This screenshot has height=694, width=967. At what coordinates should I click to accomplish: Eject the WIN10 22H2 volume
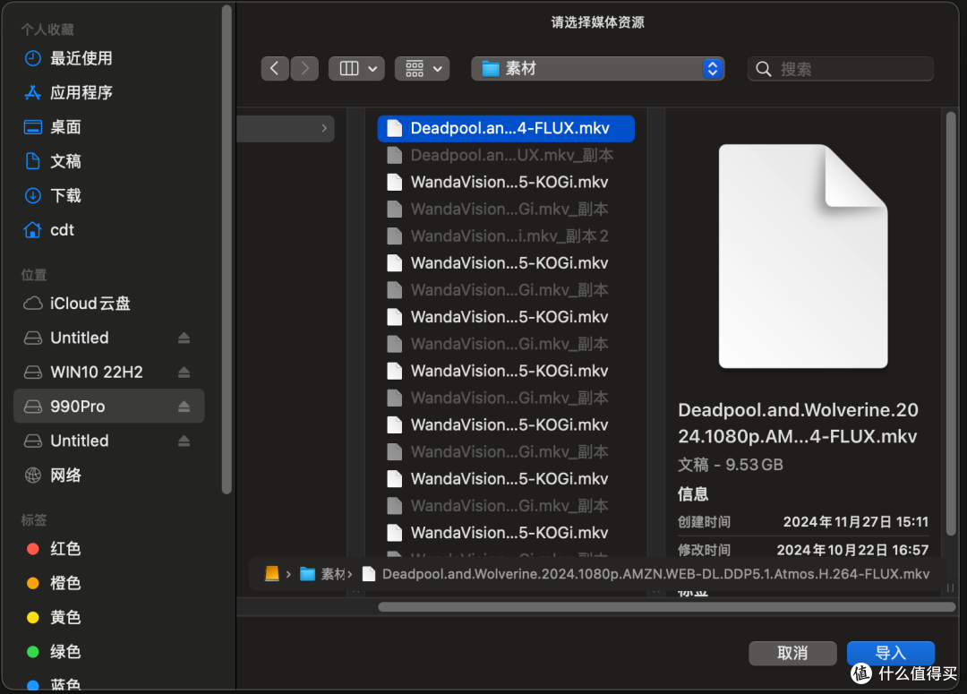pos(184,372)
